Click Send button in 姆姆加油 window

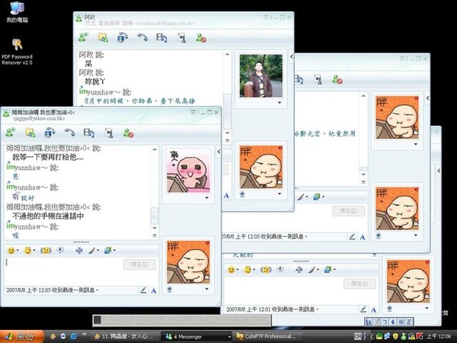(x=139, y=264)
